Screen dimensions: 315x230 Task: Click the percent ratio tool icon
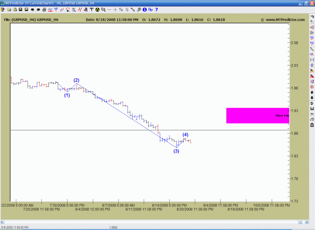[121, 10]
